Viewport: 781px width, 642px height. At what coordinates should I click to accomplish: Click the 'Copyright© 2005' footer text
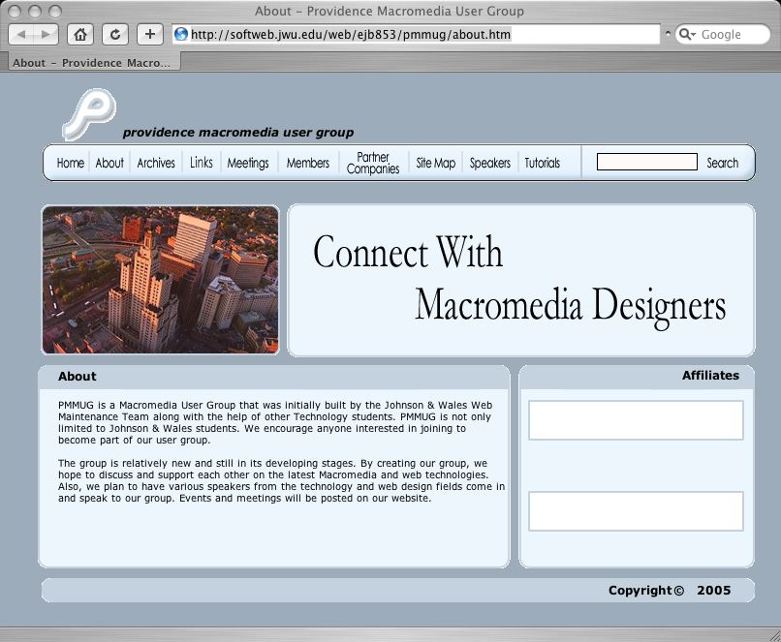(670, 591)
